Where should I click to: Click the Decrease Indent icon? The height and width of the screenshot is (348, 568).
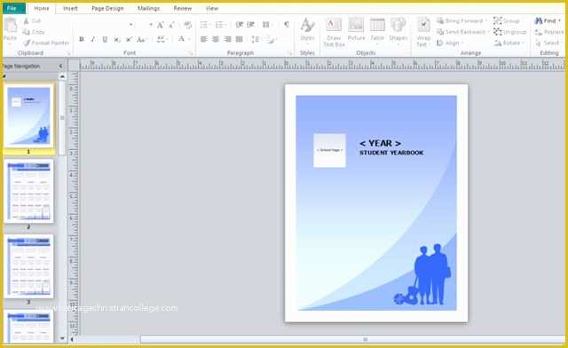pyautogui.click(x=239, y=25)
